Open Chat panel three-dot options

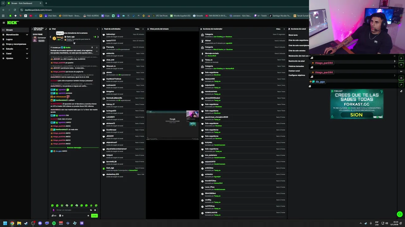[x=97, y=29]
